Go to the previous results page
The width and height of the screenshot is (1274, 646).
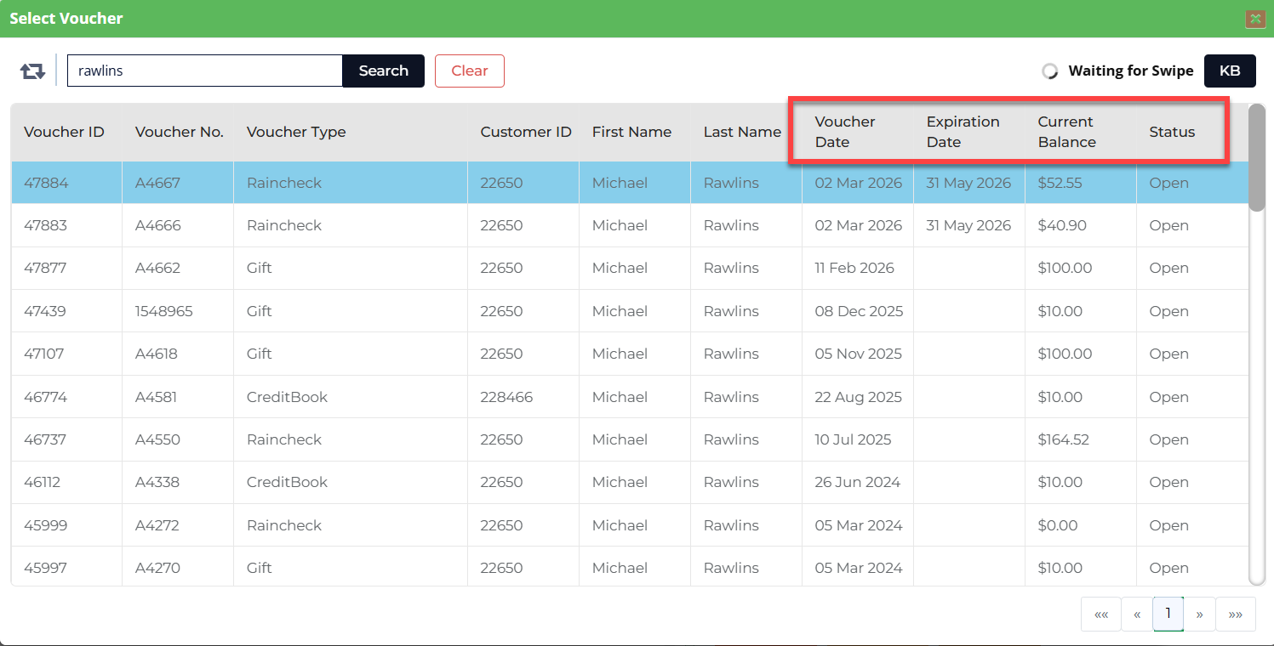click(x=1137, y=615)
